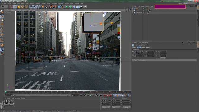The width and height of the screenshot is (199, 112).
Task: Open the MoGraph menu
Action: point(54,3)
